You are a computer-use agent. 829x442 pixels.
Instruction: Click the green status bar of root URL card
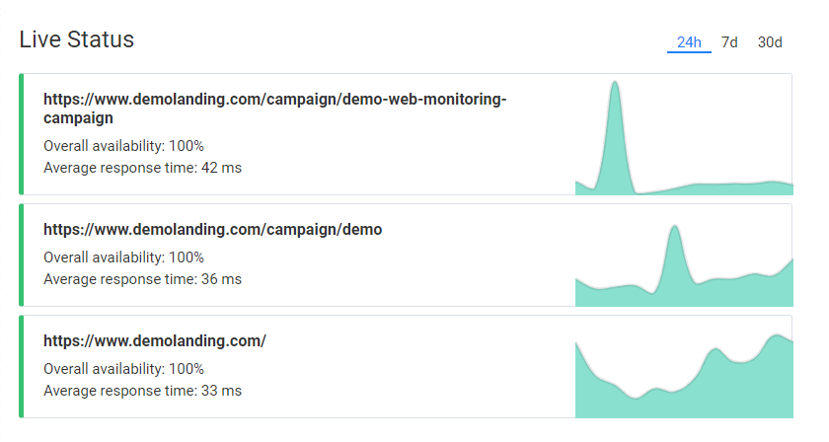pyautogui.click(x=22, y=366)
